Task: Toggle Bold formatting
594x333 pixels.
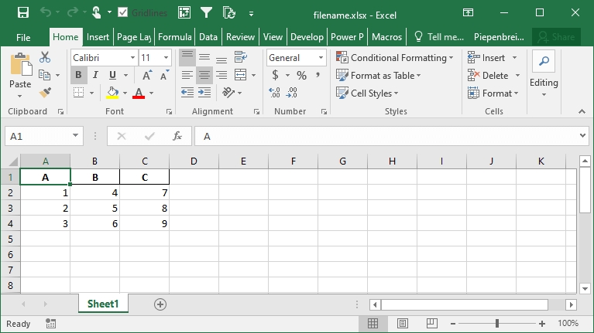Action: click(78, 75)
